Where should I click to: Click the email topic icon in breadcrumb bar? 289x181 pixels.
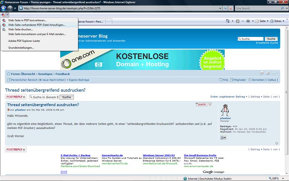click(x=268, y=73)
